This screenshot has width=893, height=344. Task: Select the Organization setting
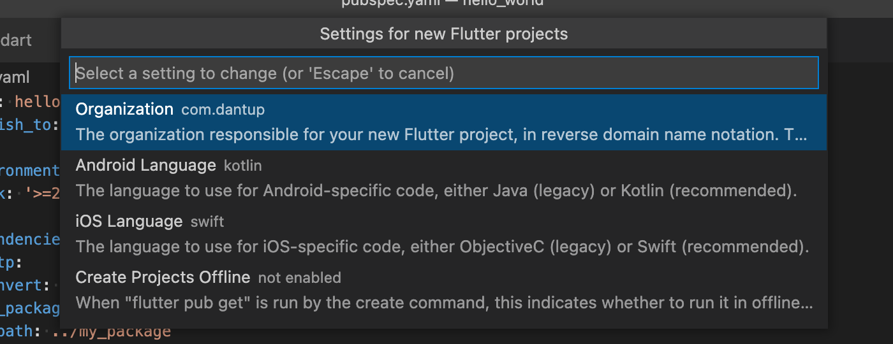443,122
